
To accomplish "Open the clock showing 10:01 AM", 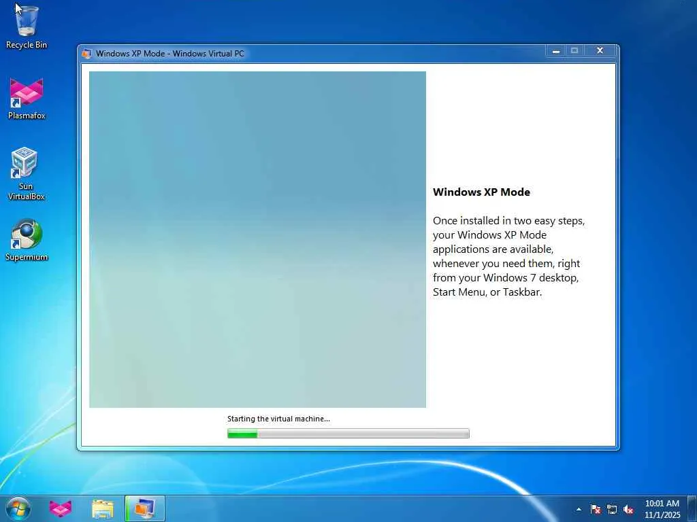I will click(x=662, y=508).
